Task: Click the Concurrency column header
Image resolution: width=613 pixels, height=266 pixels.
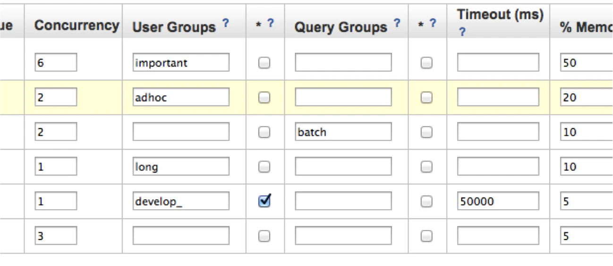Action: tap(77, 26)
